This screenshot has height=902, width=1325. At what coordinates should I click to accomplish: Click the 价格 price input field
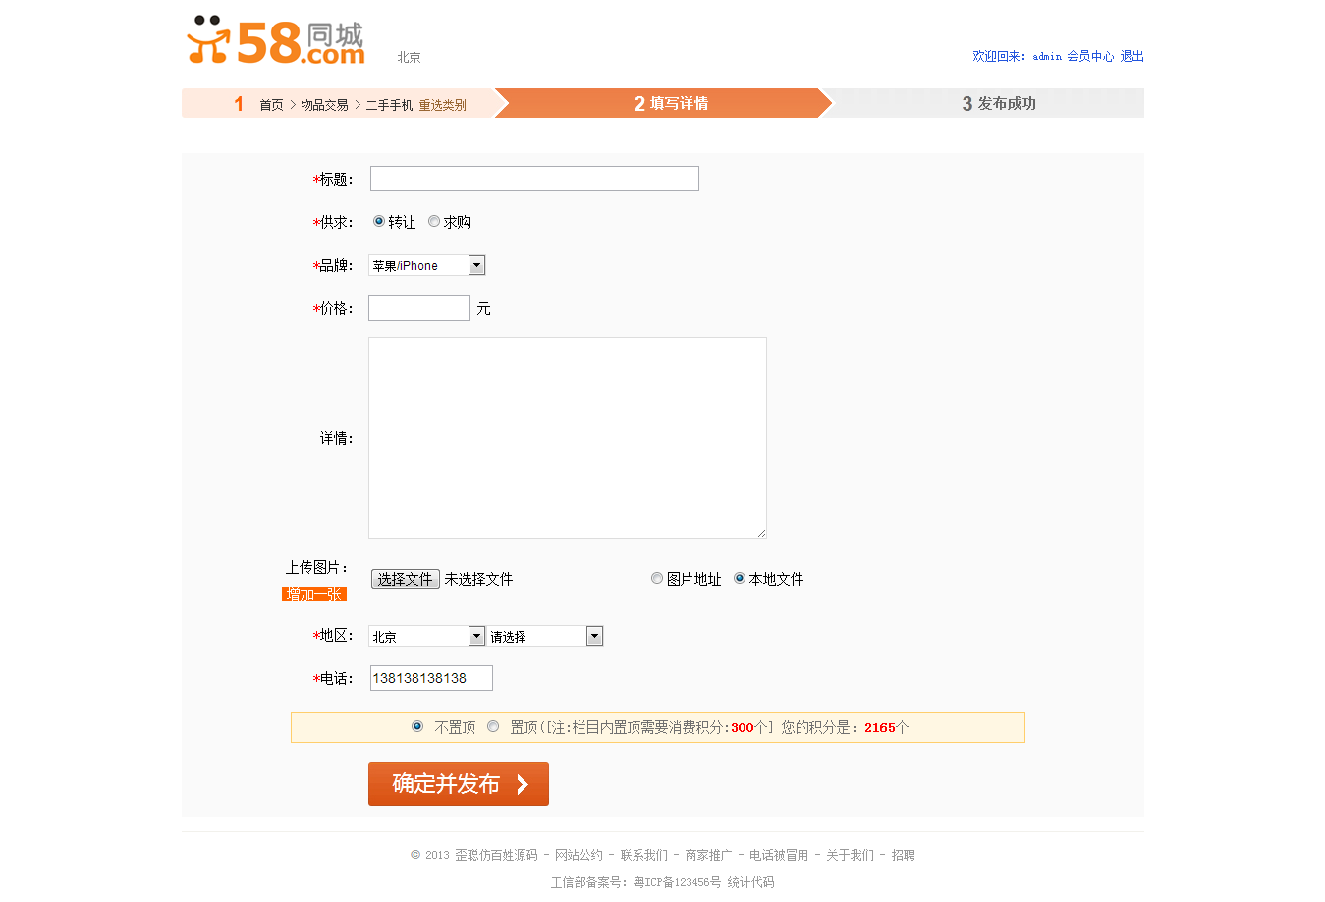click(419, 308)
